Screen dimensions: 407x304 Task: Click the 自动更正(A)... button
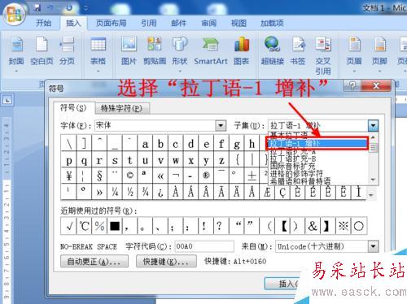(x=94, y=262)
